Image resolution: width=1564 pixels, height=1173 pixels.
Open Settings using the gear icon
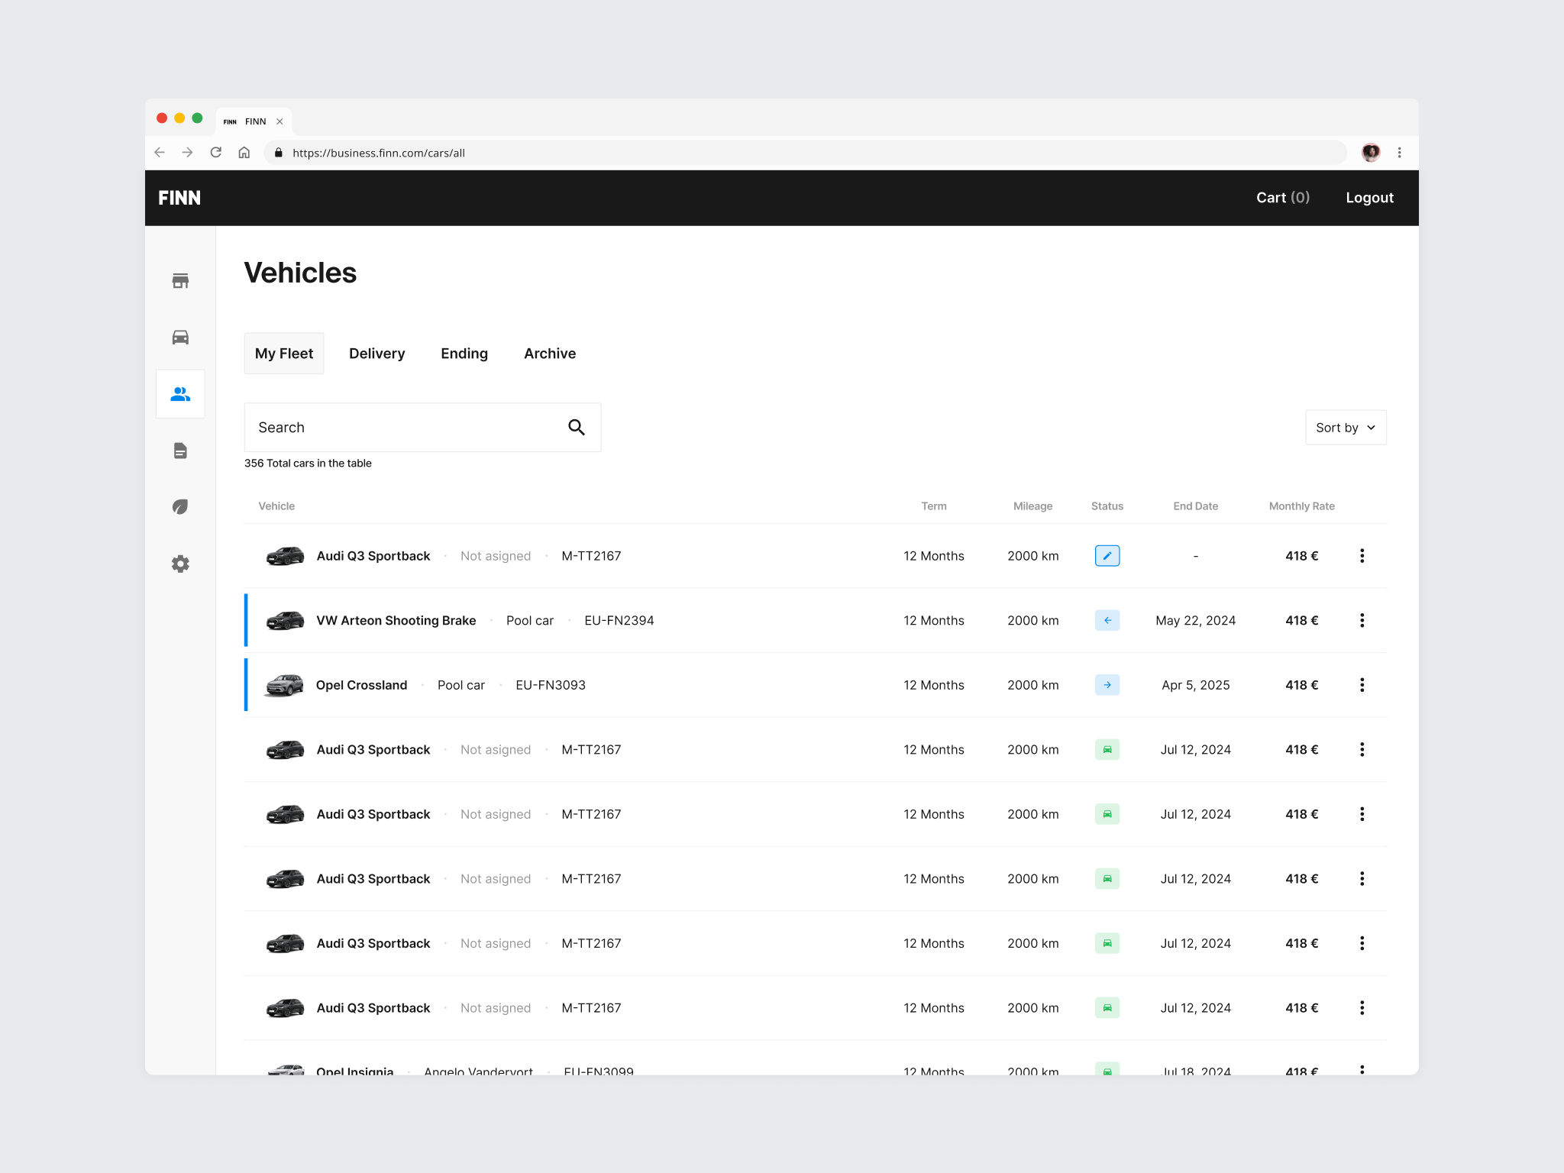click(x=180, y=564)
